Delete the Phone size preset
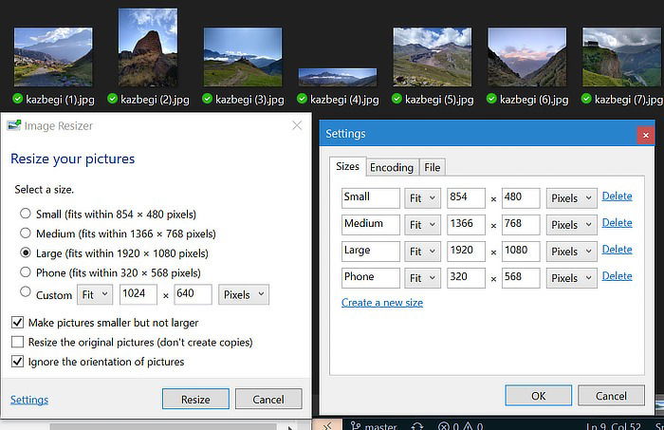The width and height of the screenshot is (664, 430). (x=617, y=276)
